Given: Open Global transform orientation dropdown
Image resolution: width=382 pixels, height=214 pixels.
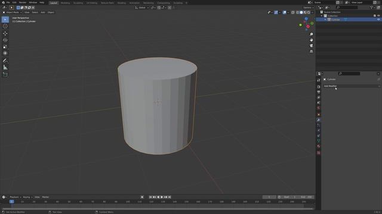Looking at the screenshot, I should [x=142, y=8].
